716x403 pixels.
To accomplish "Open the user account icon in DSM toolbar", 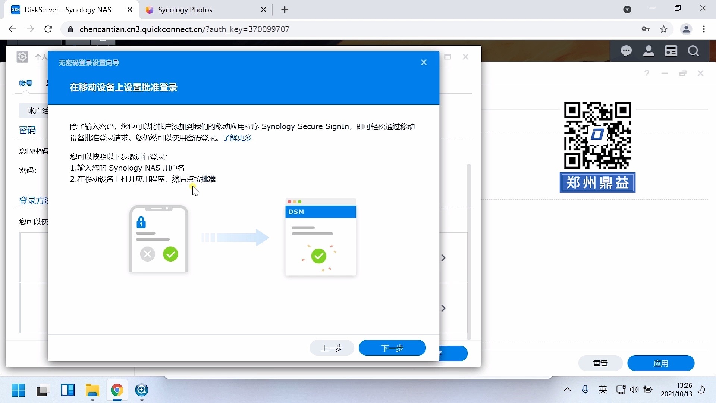I will [649, 51].
